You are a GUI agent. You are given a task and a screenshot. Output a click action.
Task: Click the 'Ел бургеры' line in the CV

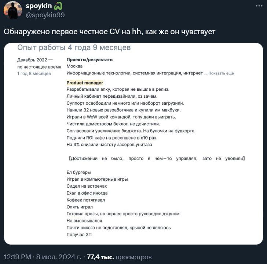78,172
